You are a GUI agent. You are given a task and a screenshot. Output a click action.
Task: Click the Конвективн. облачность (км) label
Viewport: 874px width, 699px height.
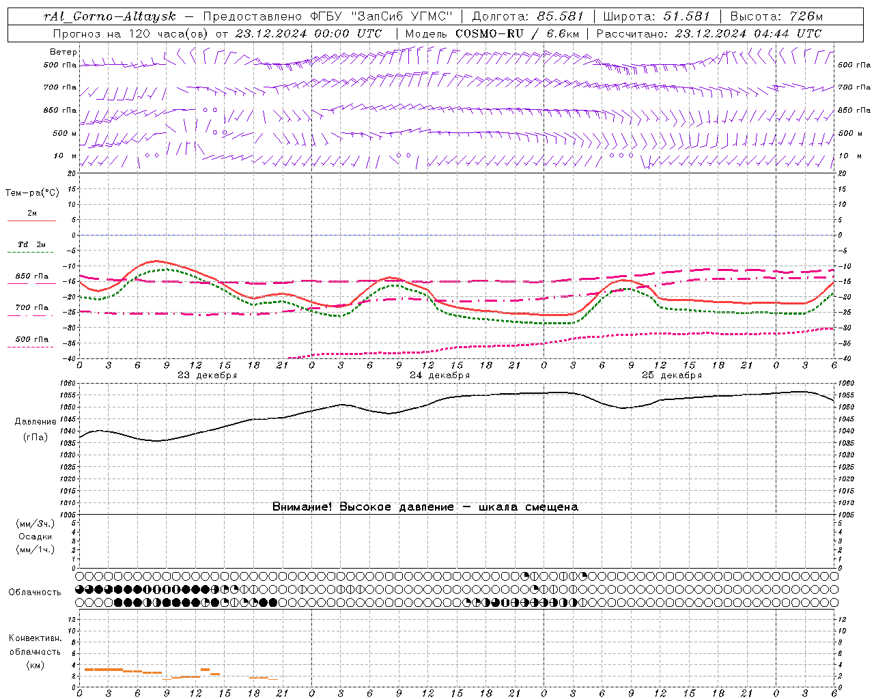pyautogui.click(x=36, y=651)
